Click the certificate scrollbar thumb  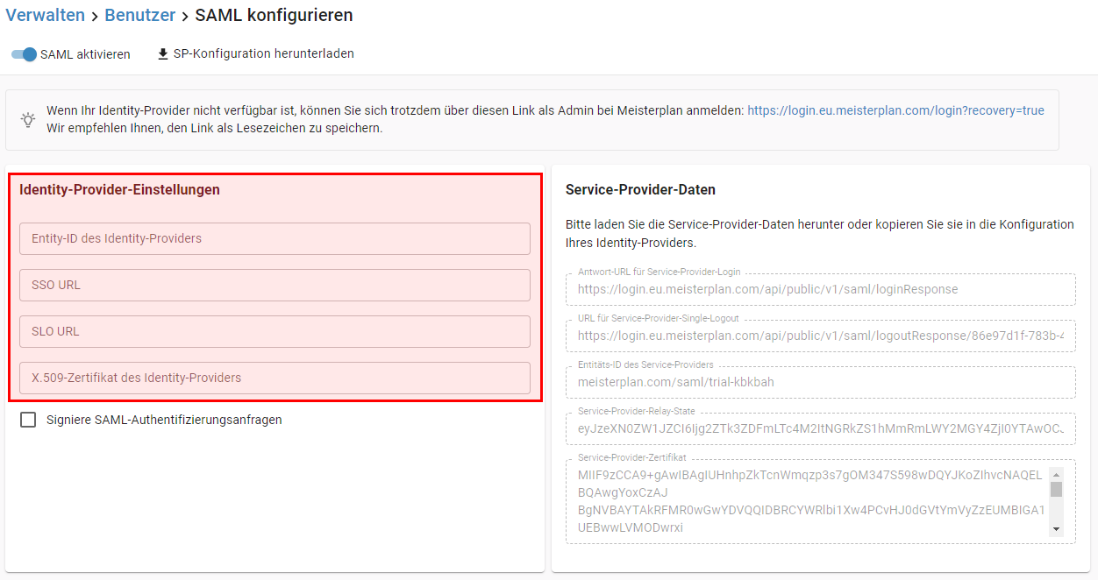pos(1056,489)
